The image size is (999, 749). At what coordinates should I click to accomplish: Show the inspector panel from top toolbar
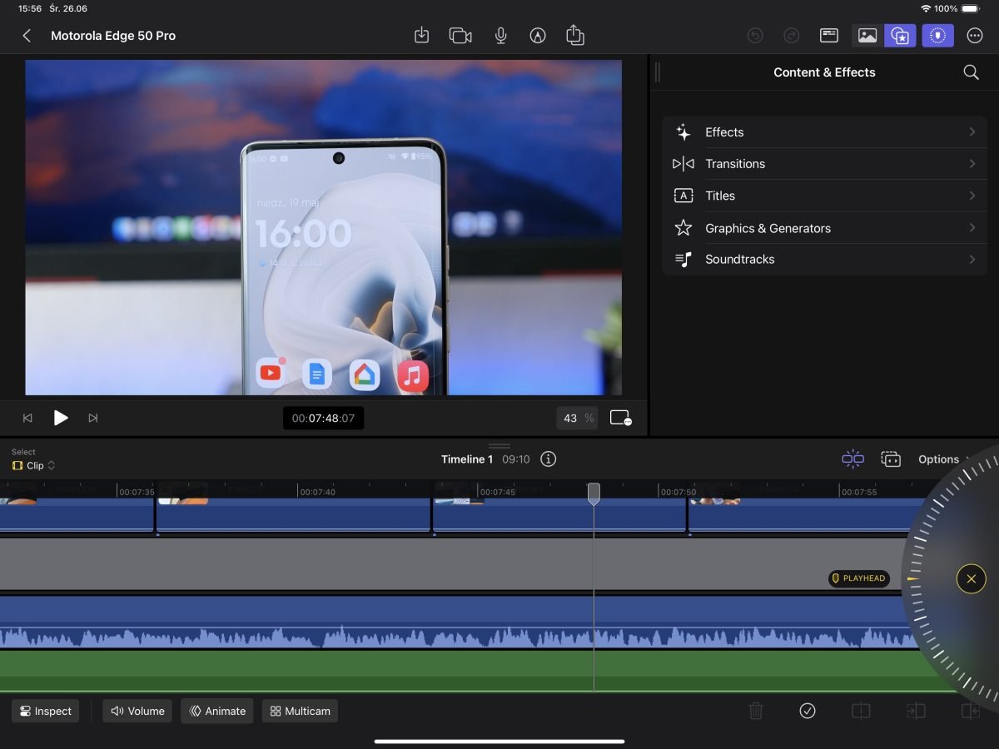point(829,36)
